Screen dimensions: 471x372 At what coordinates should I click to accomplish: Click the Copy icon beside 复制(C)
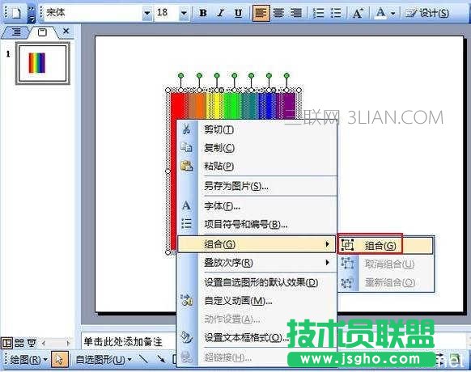pos(186,147)
